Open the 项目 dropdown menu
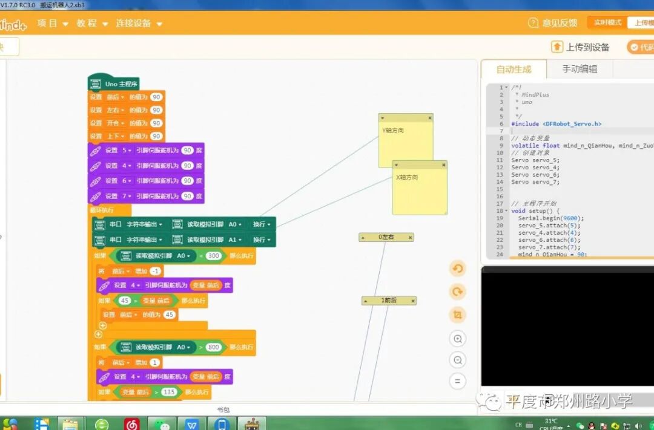 tap(53, 24)
